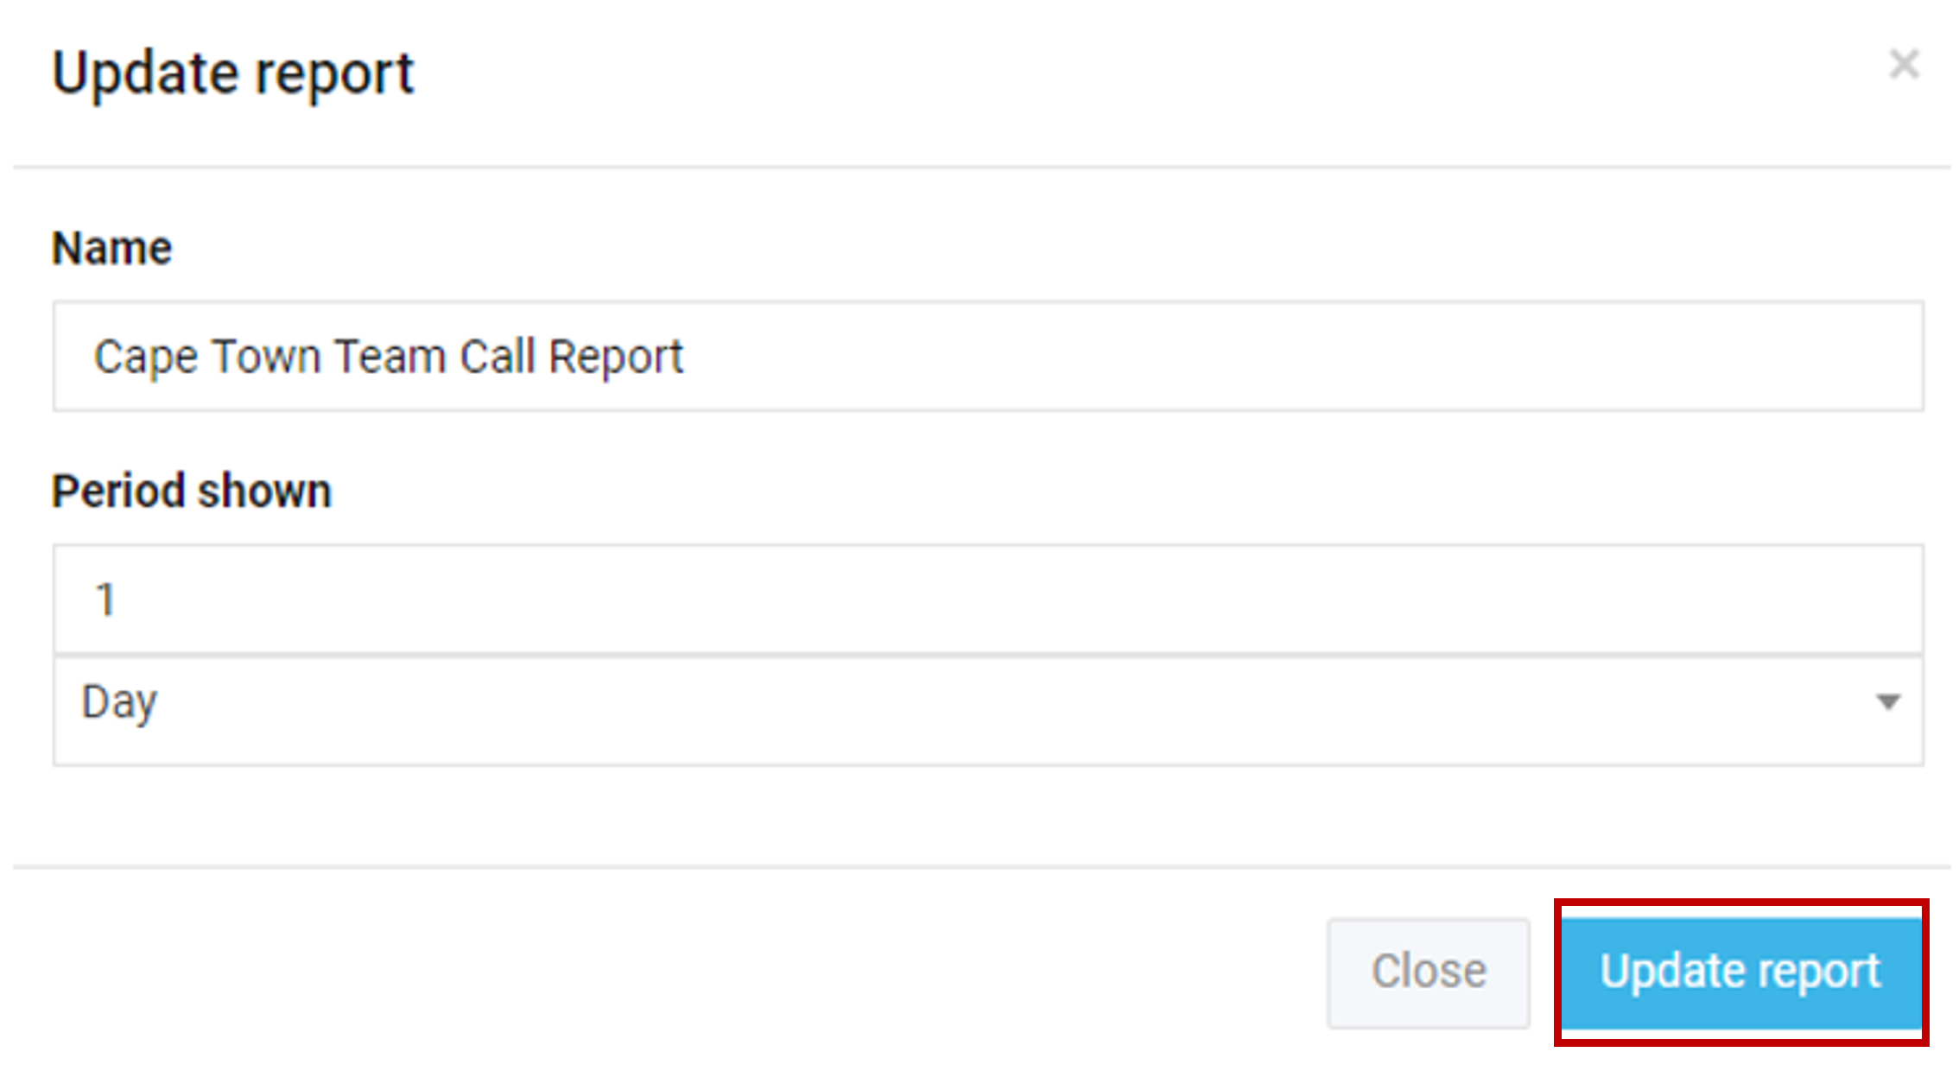Click the dropdown arrow beside Day

pyautogui.click(x=1888, y=702)
